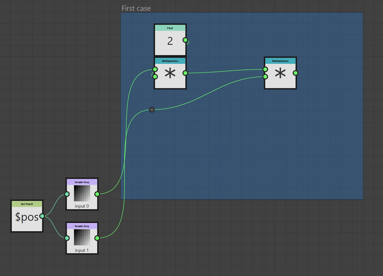Screen dimensions: 383x276
Task: Click the output connector of Sample Gray input 0
Action: [x=97, y=194]
